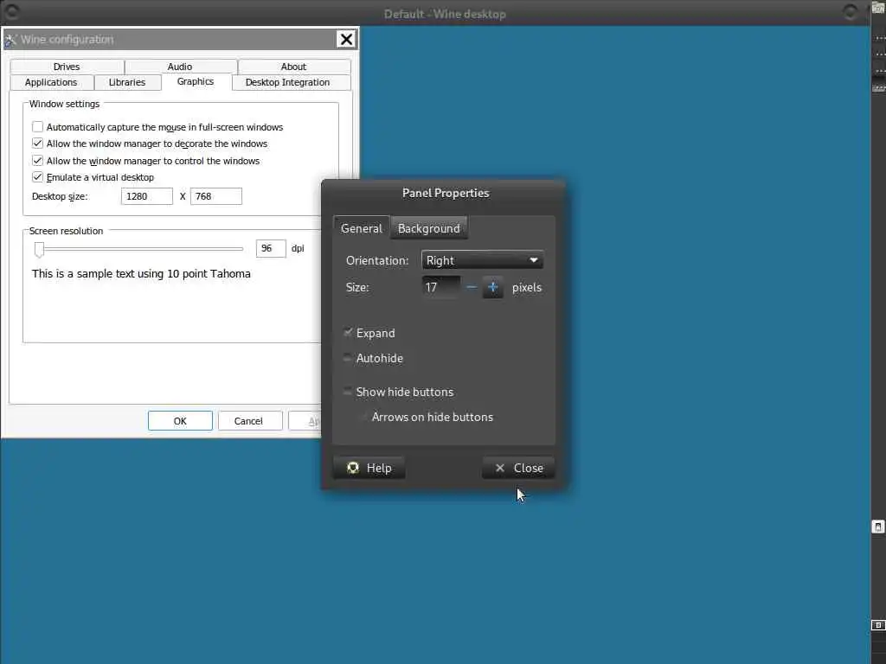Image resolution: width=886 pixels, height=664 pixels.
Task: Click the screen resolution dpi slider handle
Action: pyautogui.click(x=39, y=249)
